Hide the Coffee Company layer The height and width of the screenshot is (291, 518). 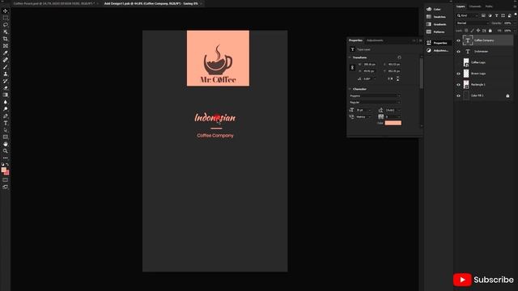tap(458, 40)
